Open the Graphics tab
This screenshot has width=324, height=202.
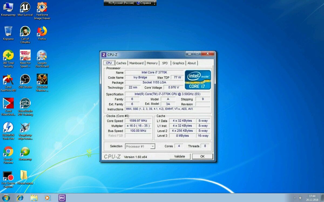(x=178, y=63)
